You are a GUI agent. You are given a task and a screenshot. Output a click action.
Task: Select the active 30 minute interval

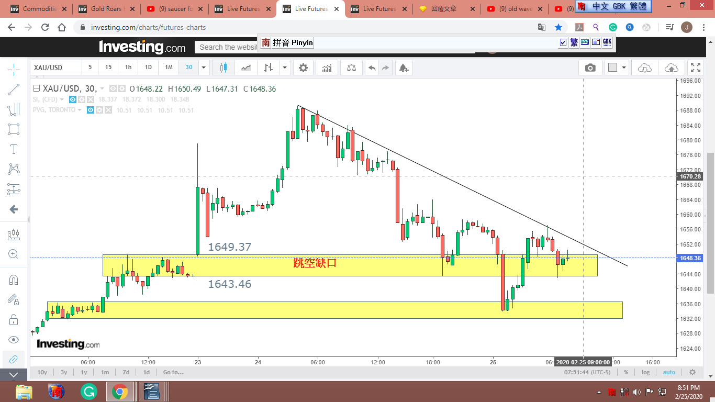click(189, 68)
